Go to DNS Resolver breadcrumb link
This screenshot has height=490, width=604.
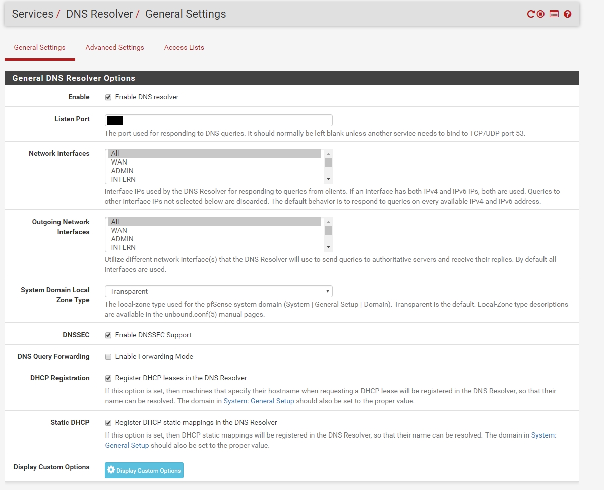click(99, 14)
